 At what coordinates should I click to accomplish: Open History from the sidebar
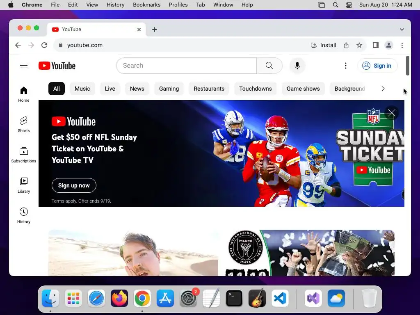24,216
